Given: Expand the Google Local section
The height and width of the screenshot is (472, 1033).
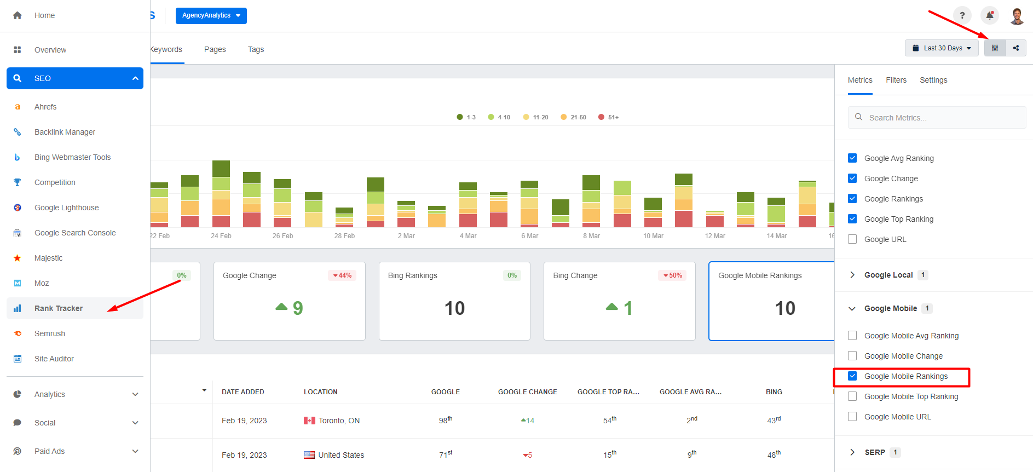Looking at the screenshot, I should (x=888, y=275).
